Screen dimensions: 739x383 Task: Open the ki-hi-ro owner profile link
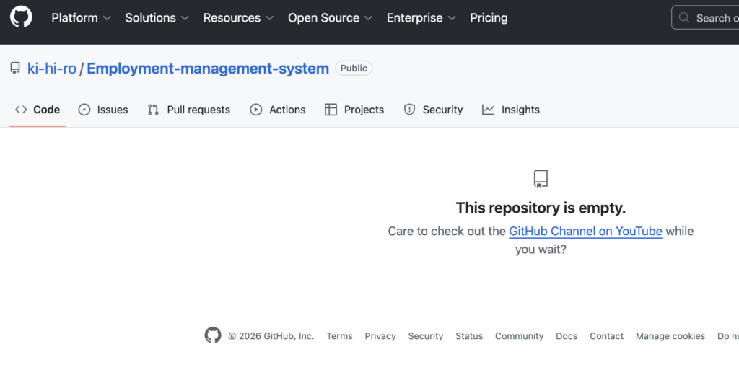click(52, 69)
